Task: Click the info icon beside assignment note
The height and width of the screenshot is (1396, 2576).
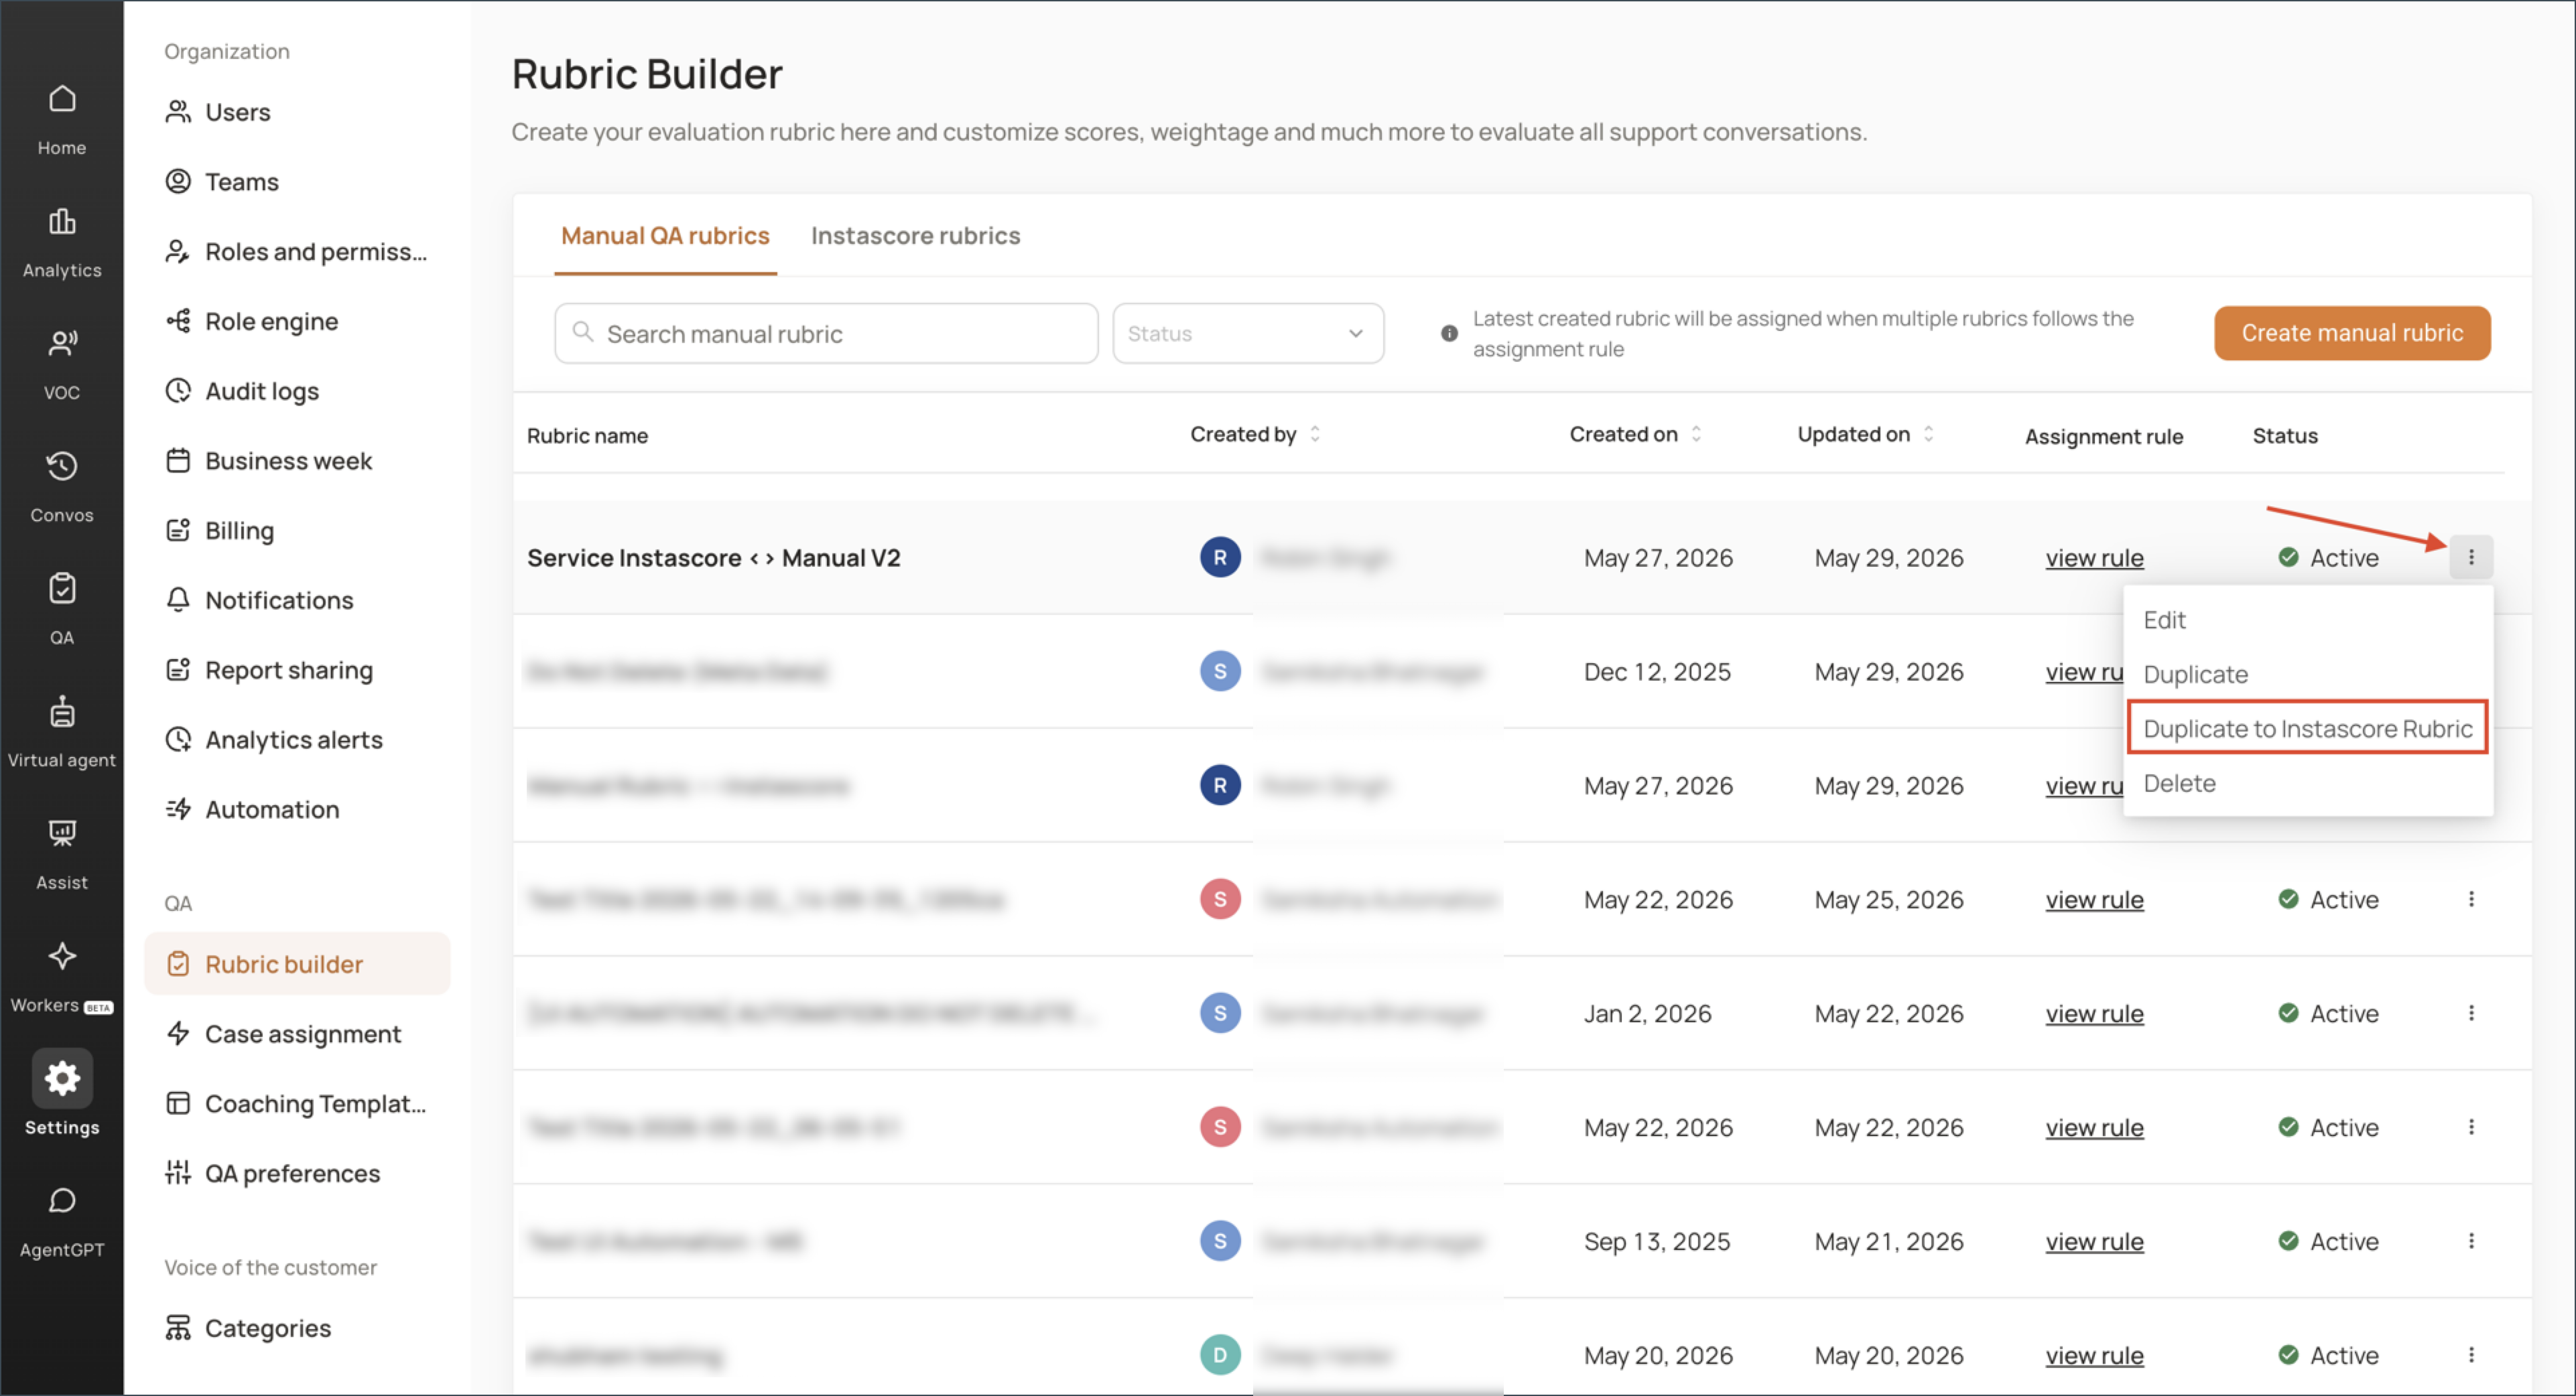Action: 1449,334
